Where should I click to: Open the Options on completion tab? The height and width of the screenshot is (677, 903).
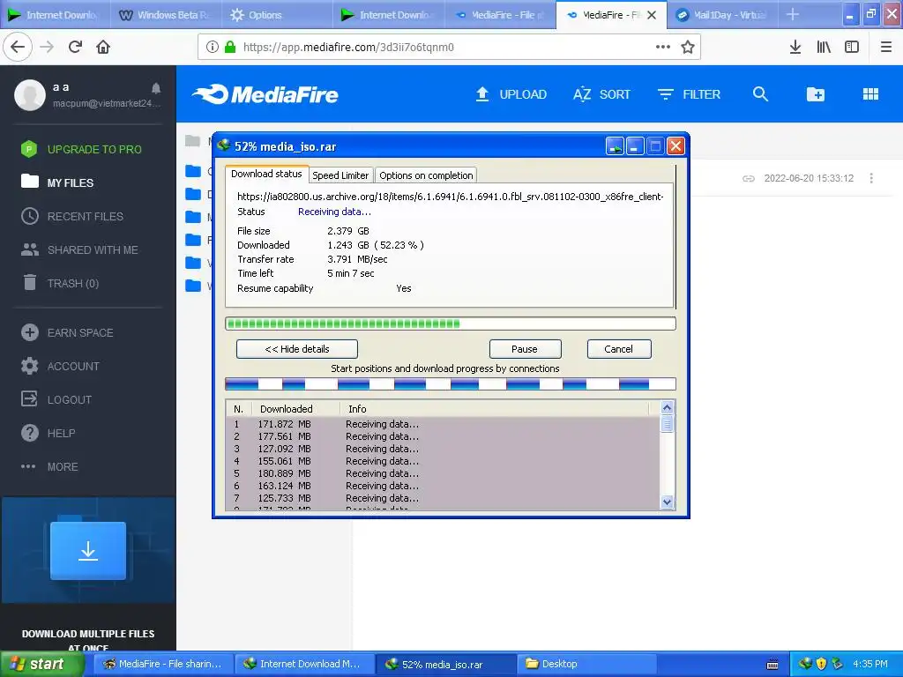426,175
